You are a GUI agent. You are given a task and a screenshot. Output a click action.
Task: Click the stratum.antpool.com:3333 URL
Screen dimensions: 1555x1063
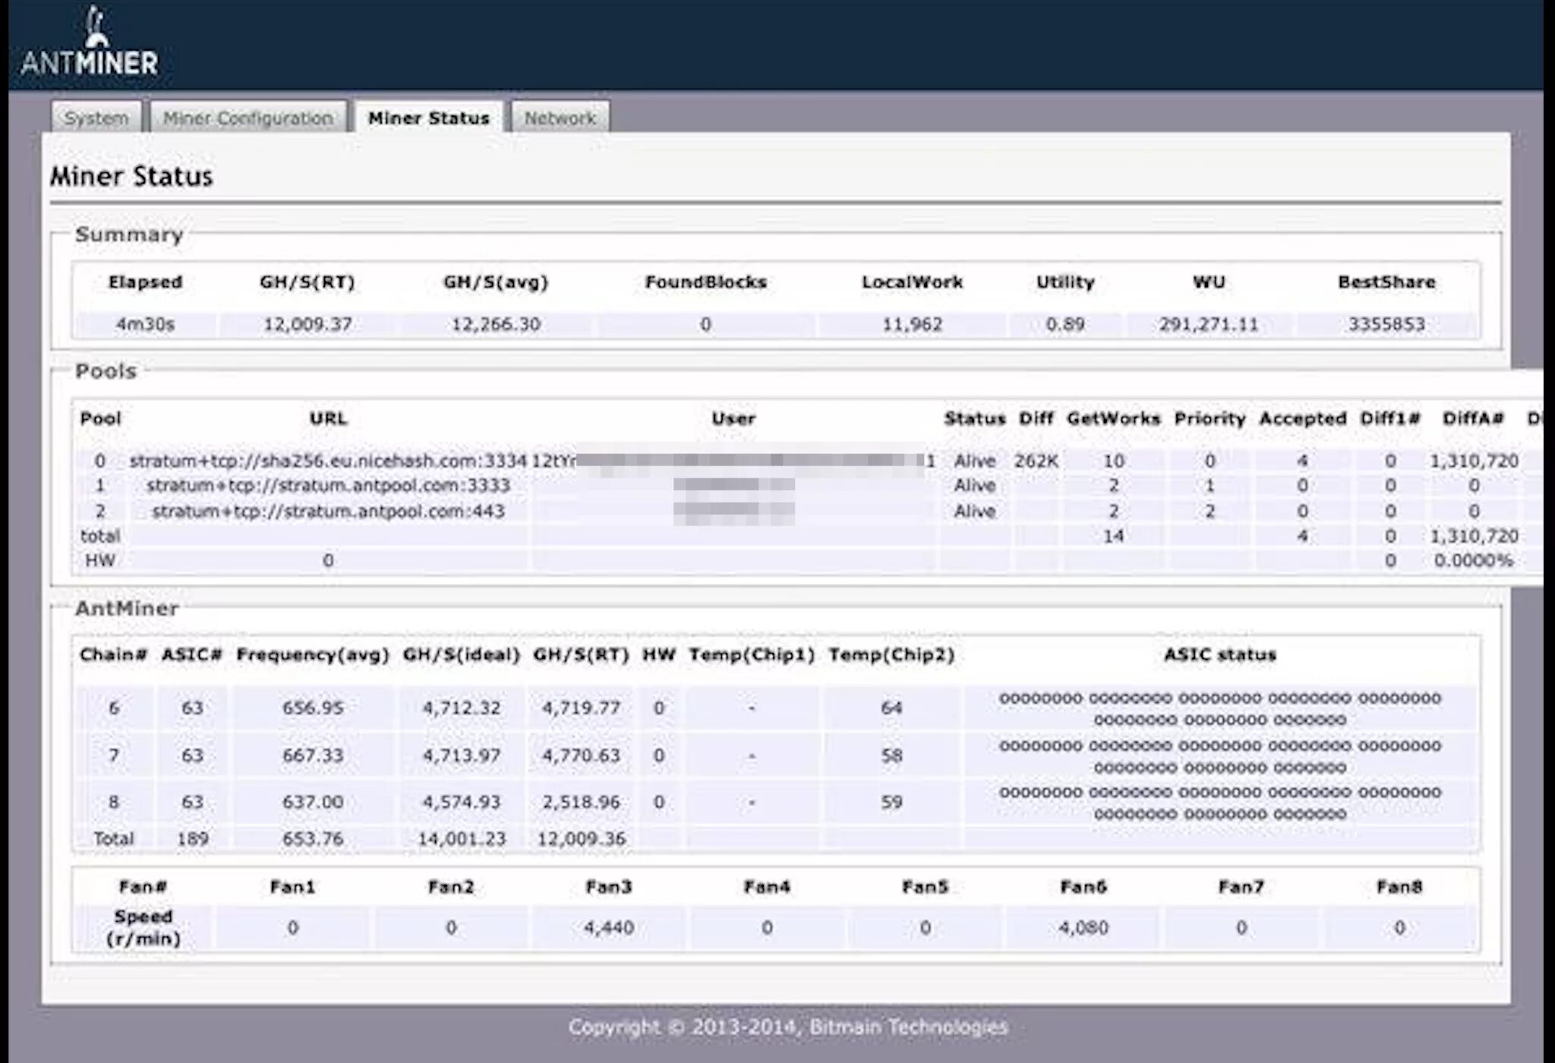click(328, 486)
